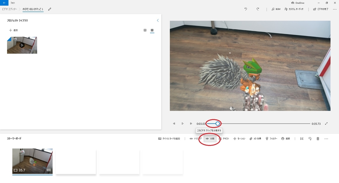
Task: Open the storyboard more options menu
Action: pos(327,139)
